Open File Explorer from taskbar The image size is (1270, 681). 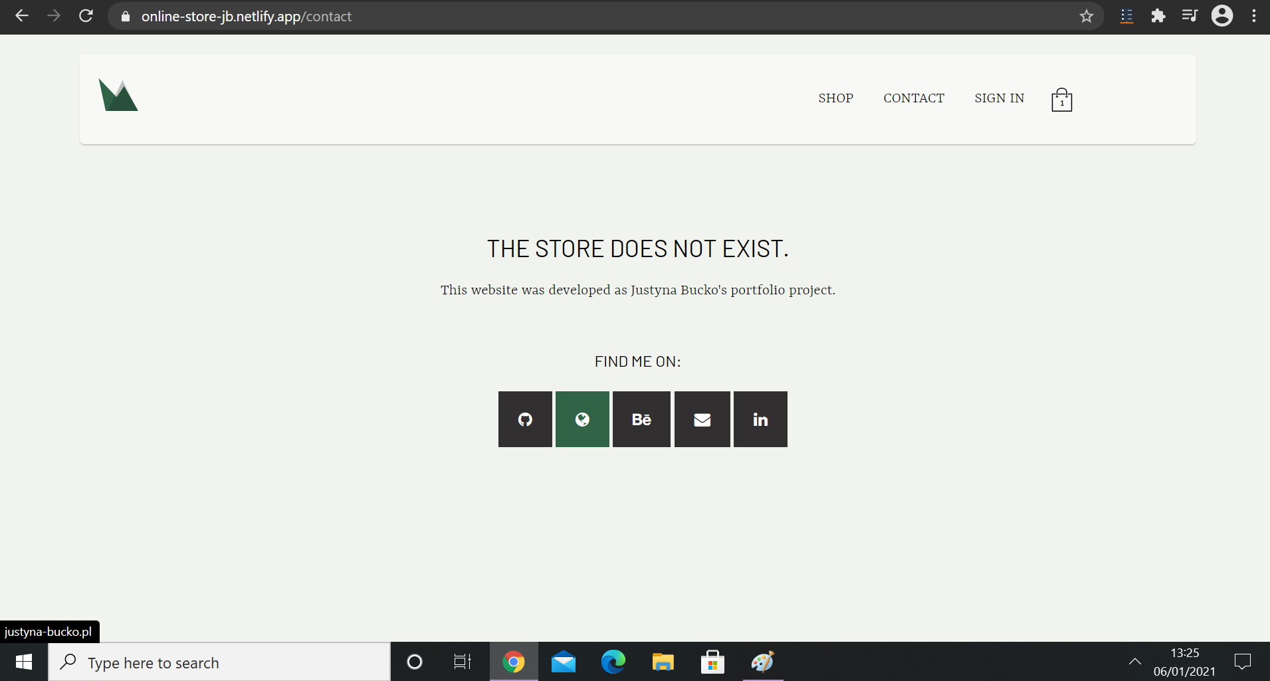663,662
